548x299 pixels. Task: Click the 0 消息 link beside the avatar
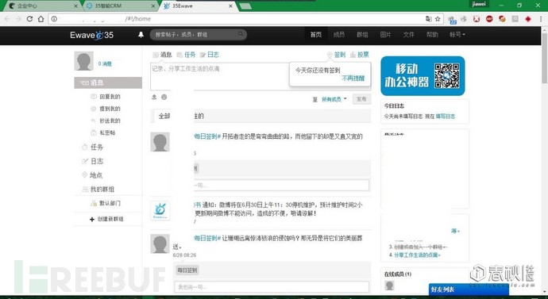click(105, 64)
